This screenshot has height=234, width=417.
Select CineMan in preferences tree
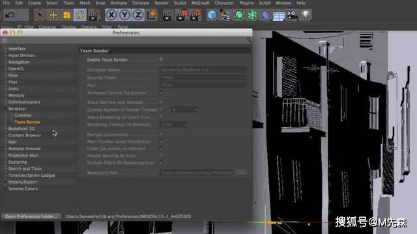click(x=23, y=116)
